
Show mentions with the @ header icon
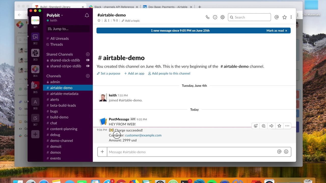[277, 17]
